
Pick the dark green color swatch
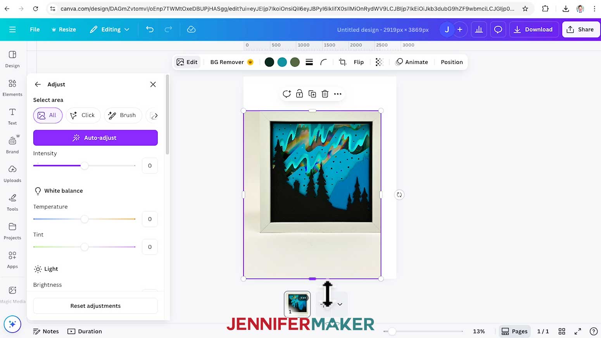[x=269, y=62]
